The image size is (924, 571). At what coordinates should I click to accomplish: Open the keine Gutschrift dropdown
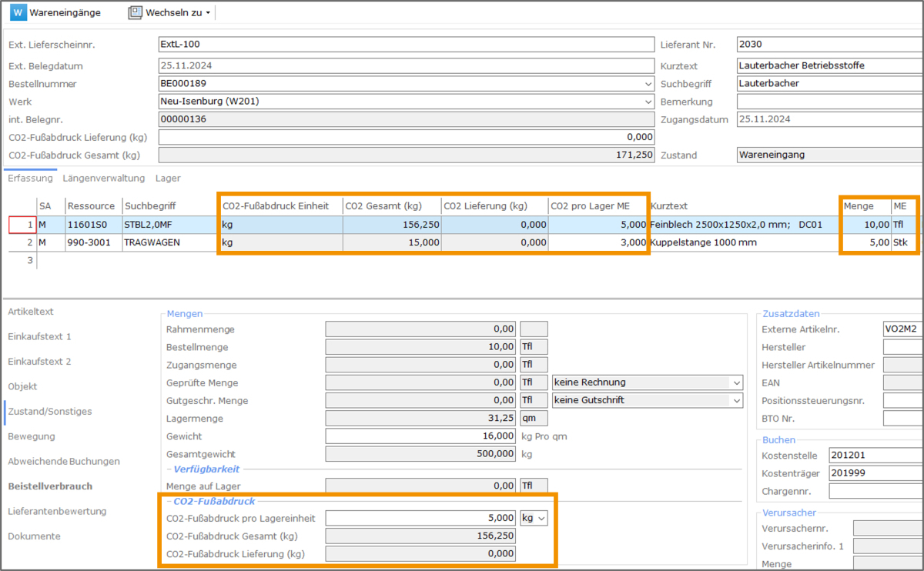pos(737,400)
